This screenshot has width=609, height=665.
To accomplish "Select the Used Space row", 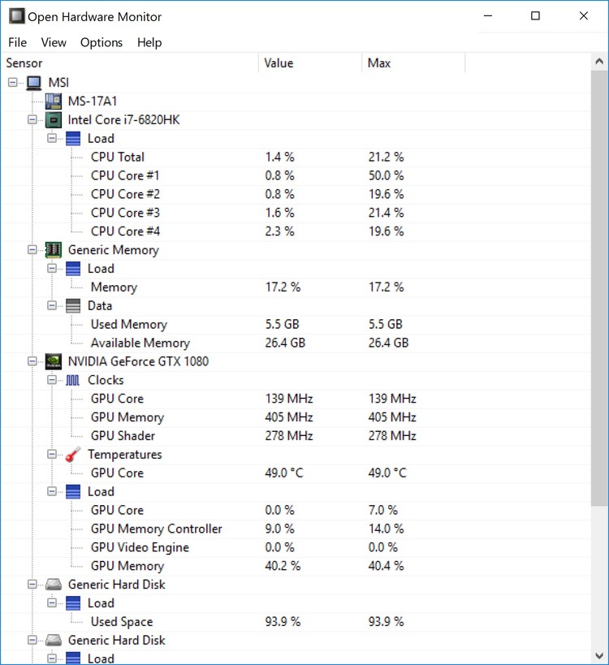I will click(x=296, y=622).
